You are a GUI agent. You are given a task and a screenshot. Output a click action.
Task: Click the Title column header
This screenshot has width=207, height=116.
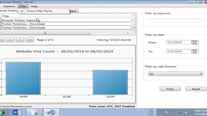[66, 16]
